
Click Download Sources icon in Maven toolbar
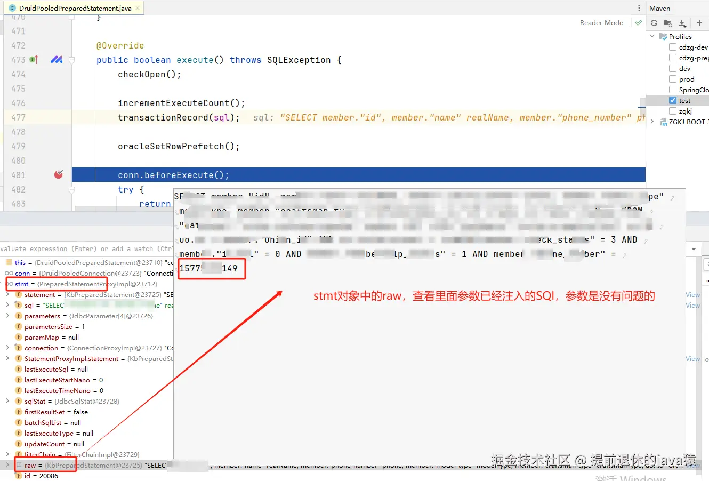pos(682,23)
